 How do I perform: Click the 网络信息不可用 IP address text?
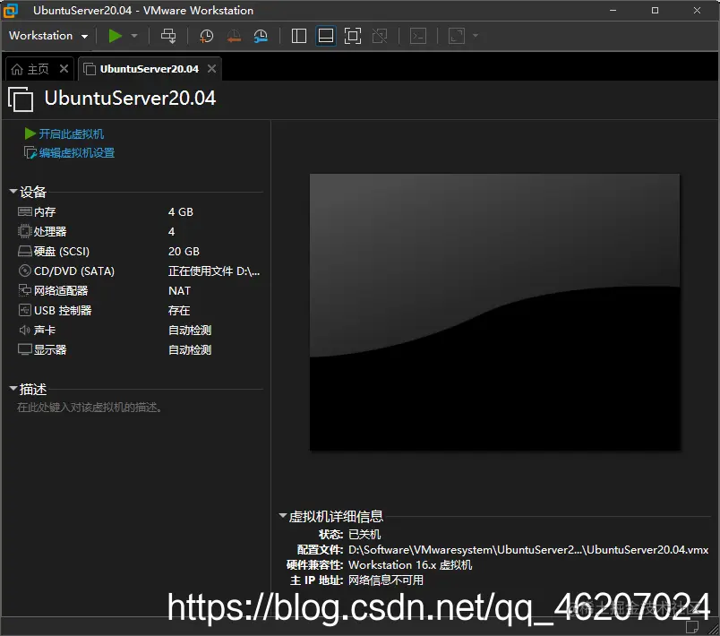[386, 580]
